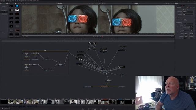This screenshot has width=196, height=110.
Task: Open the red-underlined Tools tab in Inspector
Action: coord(182,5)
